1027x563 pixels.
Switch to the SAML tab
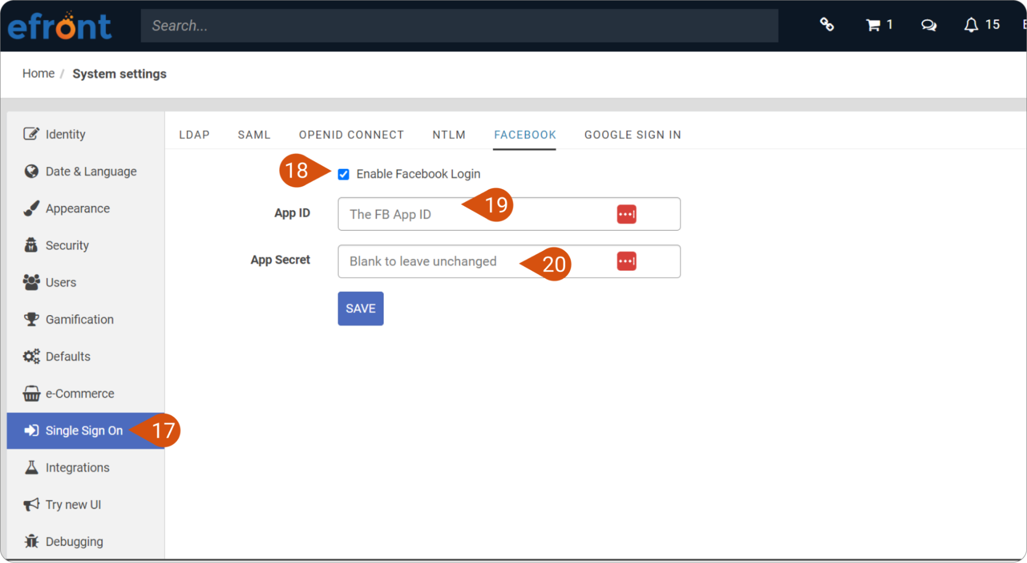point(254,135)
